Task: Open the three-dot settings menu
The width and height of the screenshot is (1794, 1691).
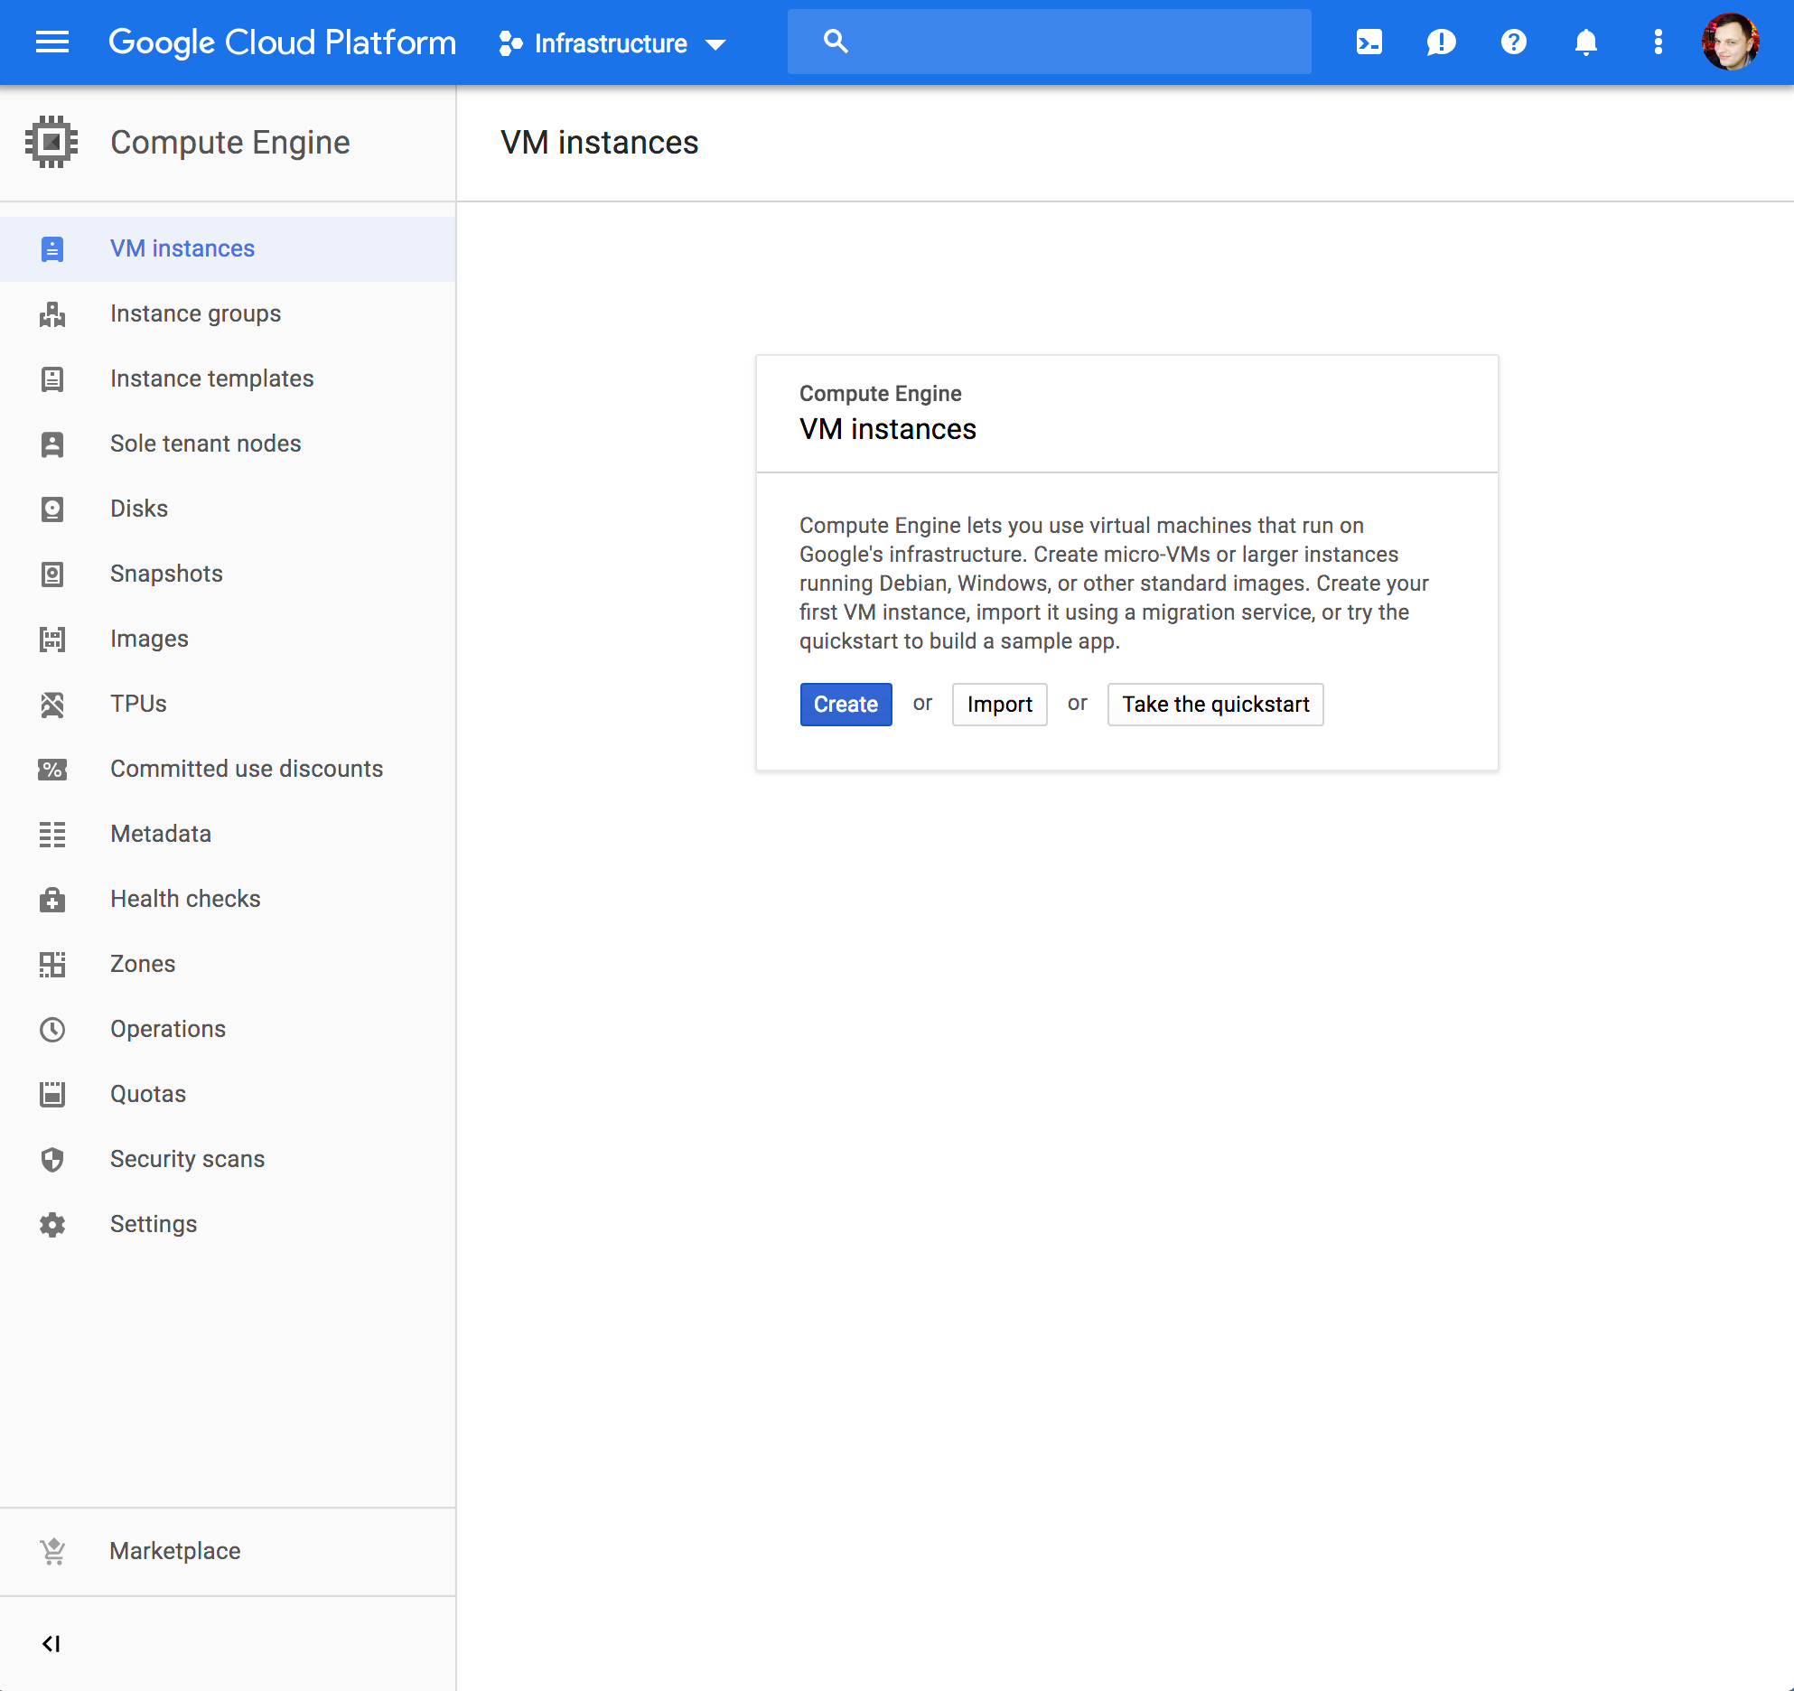Action: point(1658,42)
